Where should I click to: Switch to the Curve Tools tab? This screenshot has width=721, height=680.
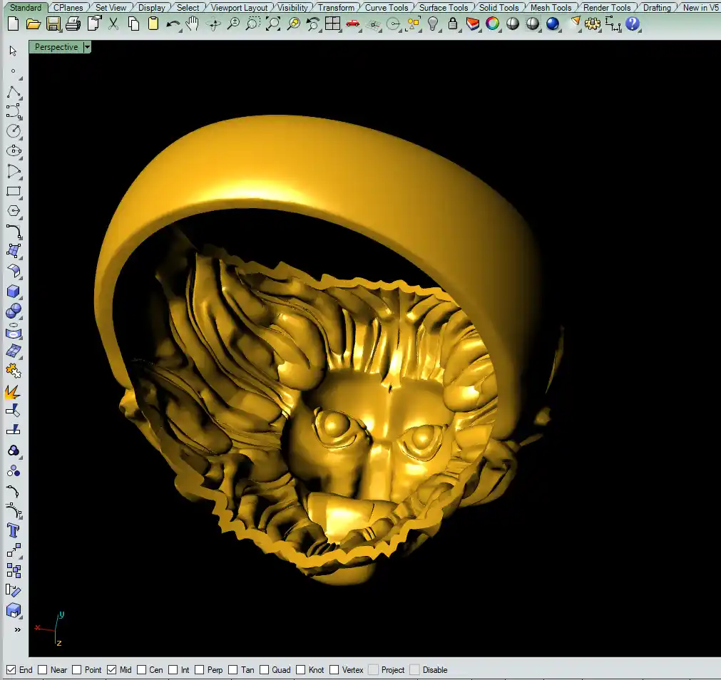387,8
